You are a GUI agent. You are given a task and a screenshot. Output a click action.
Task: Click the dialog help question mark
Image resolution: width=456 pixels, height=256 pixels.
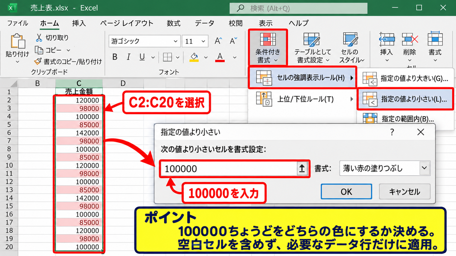click(x=392, y=132)
